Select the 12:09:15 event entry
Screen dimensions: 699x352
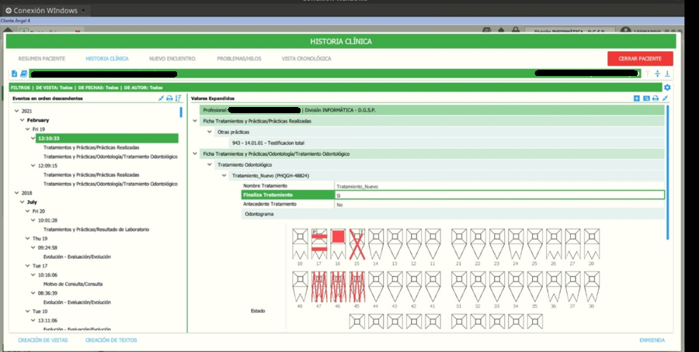tap(47, 166)
